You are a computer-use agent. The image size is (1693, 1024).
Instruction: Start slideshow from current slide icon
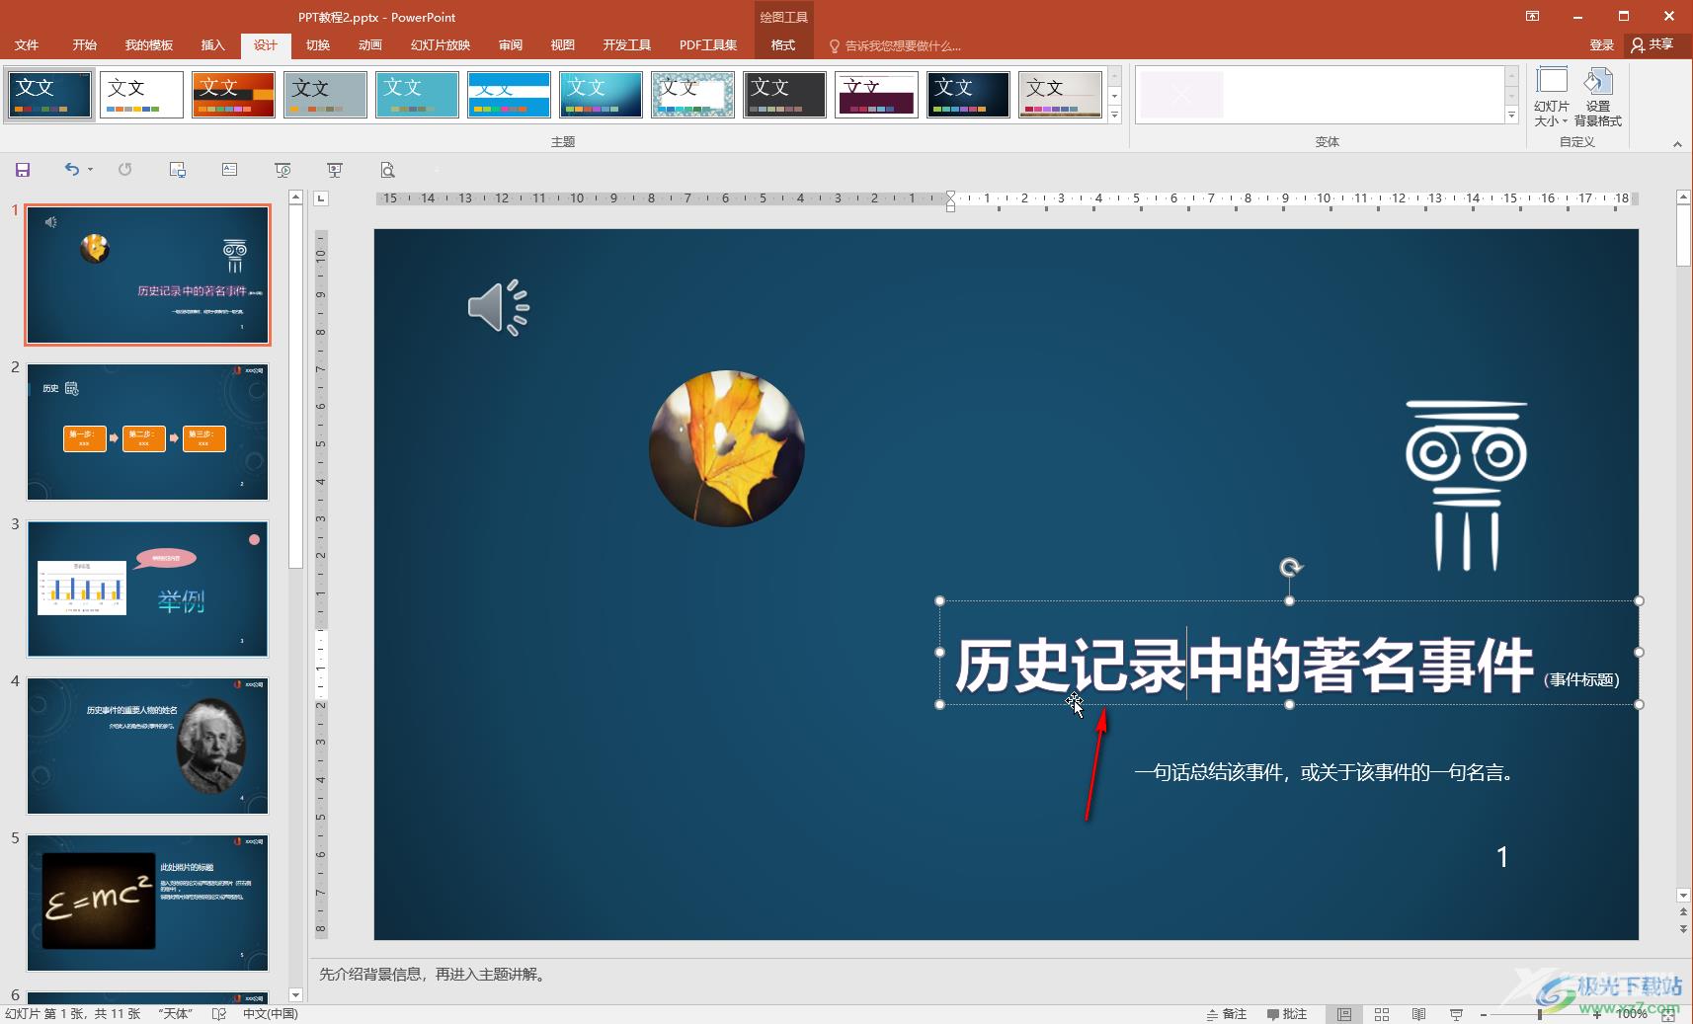pos(335,170)
